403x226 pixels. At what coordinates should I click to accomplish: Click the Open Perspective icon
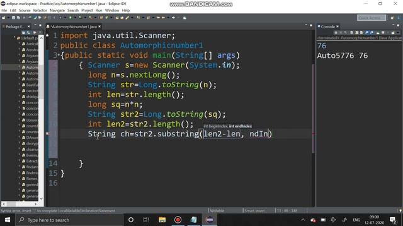[392, 18]
